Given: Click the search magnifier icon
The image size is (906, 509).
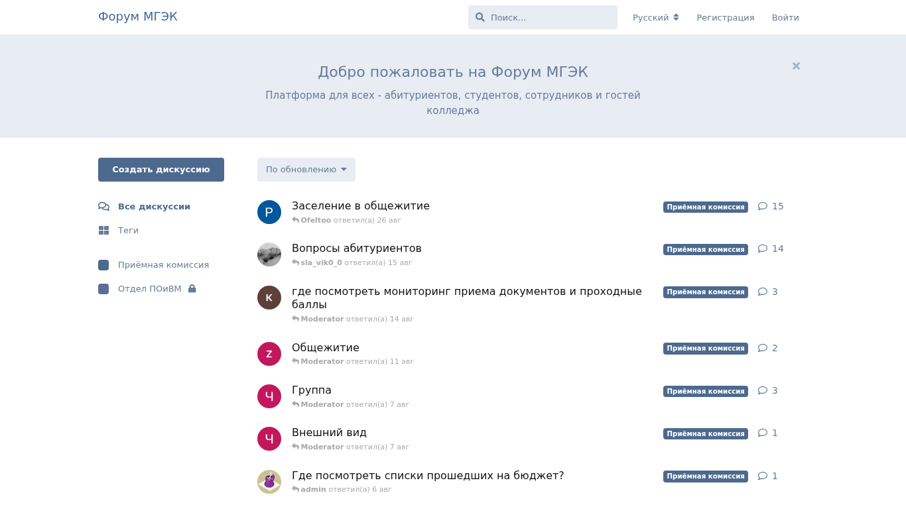Looking at the screenshot, I should pyautogui.click(x=480, y=17).
